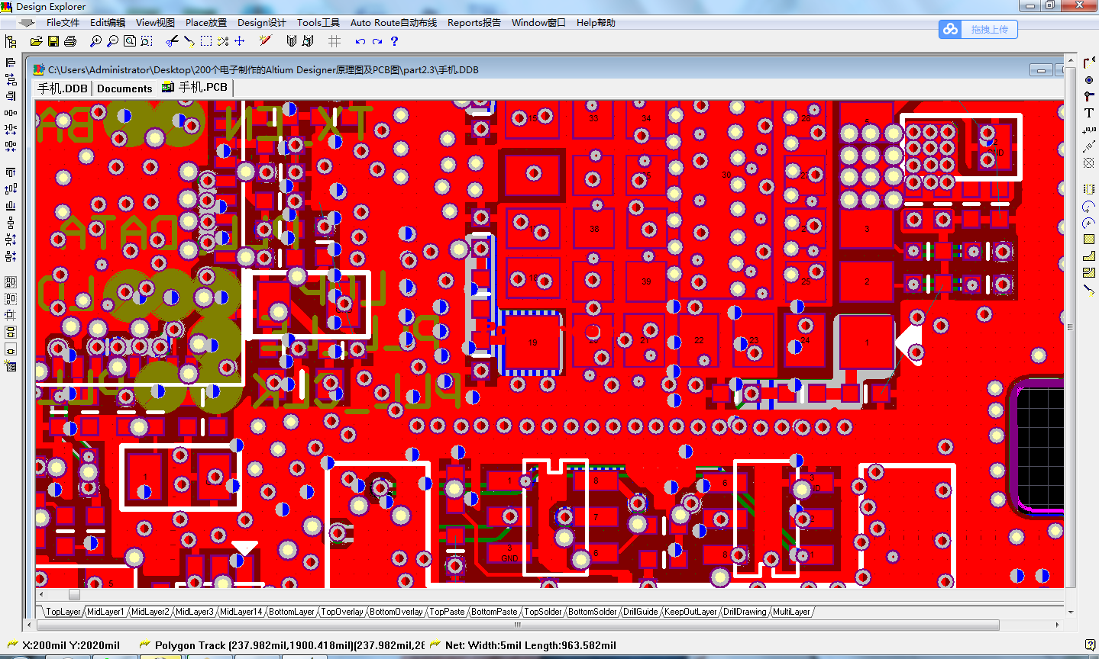Open the Reports报告 menu
This screenshot has height=659, width=1099.
tap(474, 23)
